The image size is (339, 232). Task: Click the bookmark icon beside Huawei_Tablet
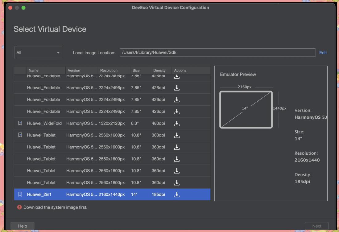click(x=20, y=135)
